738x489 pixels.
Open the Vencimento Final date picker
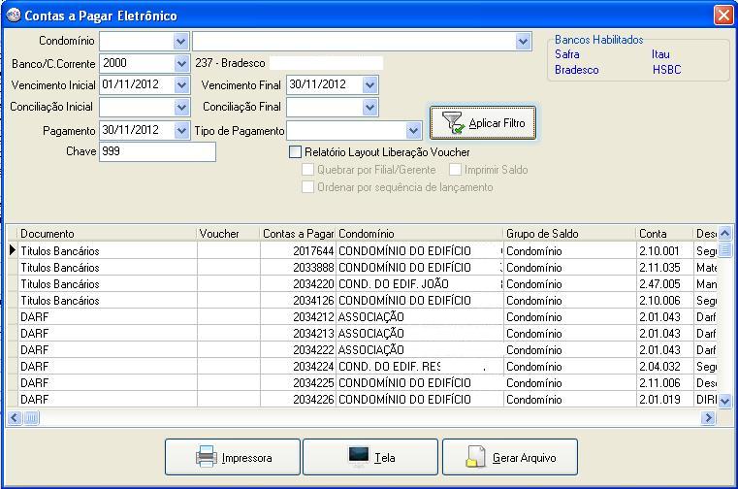pyautogui.click(x=369, y=85)
